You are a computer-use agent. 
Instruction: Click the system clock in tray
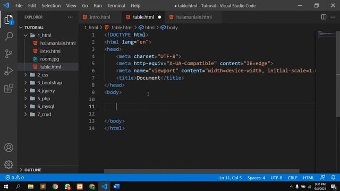point(320,186)
